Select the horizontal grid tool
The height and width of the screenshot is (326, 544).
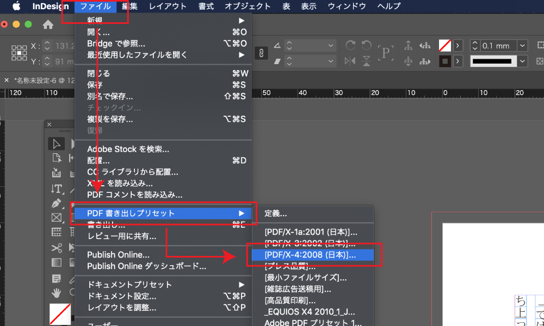pyautogui.click(x=57, y=232)
